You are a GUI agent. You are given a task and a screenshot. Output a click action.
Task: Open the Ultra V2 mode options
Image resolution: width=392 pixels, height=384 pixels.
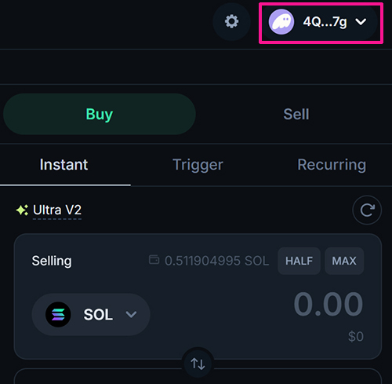(x=57, y=210)
